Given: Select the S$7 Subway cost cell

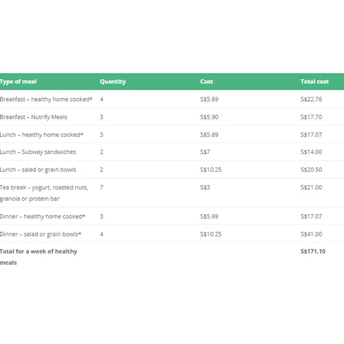Looking at the screenshot, I should pyautogui.click(x=205, y=152).
